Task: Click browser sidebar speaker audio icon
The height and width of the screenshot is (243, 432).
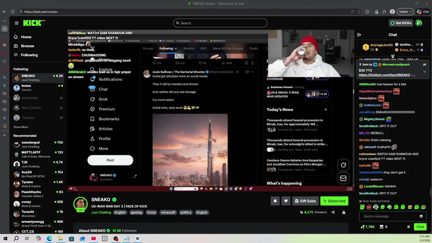Action: click(4, 29)
